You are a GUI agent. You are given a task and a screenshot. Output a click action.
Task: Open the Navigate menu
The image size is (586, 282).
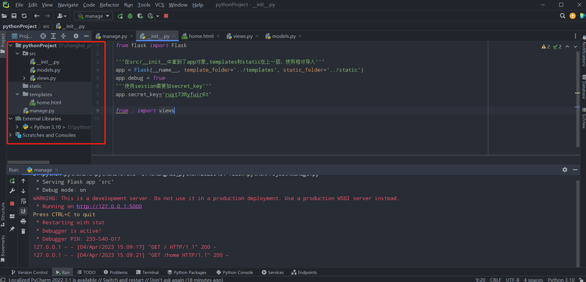coord(68,5)
